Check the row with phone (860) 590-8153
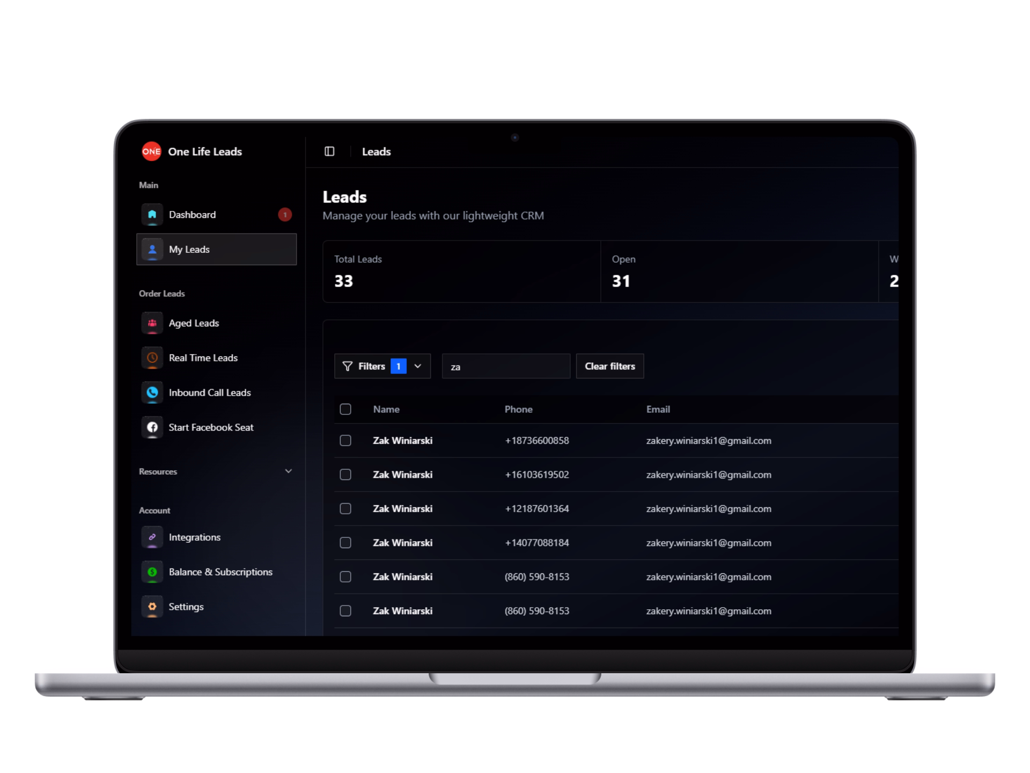 pyautogui.click(x=345, y=577)
